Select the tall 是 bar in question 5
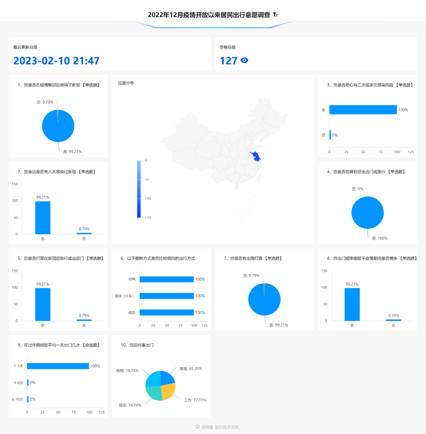Viewport: 426px width, 434px height. [x=43, y=304]
